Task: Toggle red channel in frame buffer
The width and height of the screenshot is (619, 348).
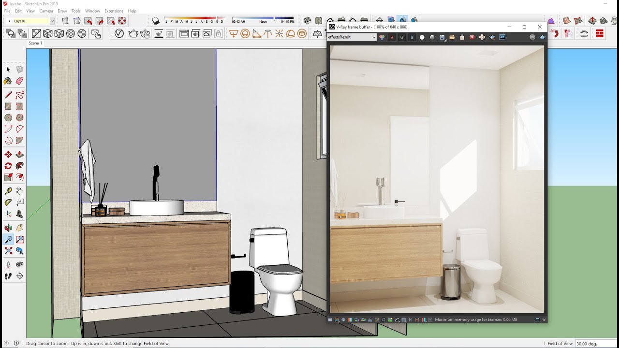Action: pos(392,37)
